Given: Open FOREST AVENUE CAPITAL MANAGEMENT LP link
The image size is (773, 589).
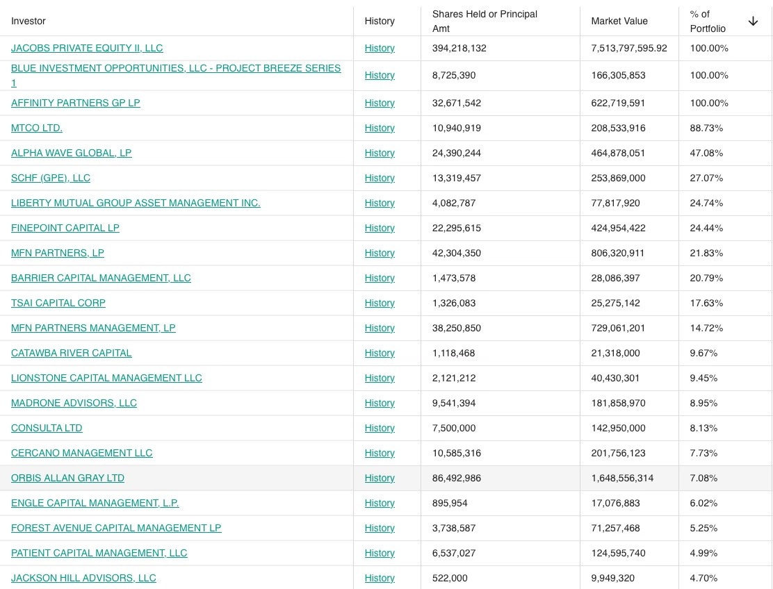Looking at the screenshot, I should click(116, 529).
